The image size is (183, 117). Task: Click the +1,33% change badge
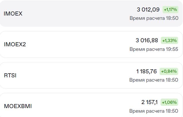click(x=169, y=41)
